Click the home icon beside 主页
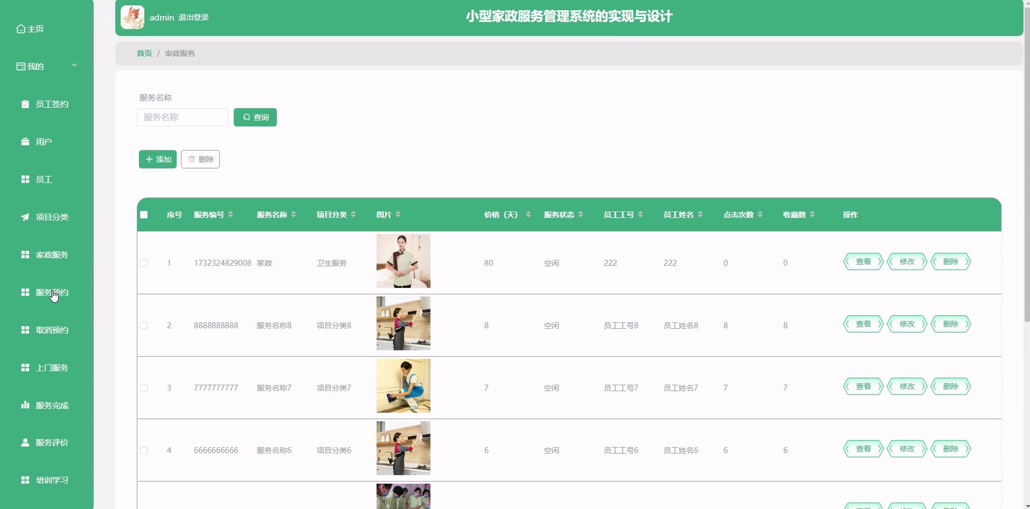The width and height of the screenshot is (1030, 509). 21,29
